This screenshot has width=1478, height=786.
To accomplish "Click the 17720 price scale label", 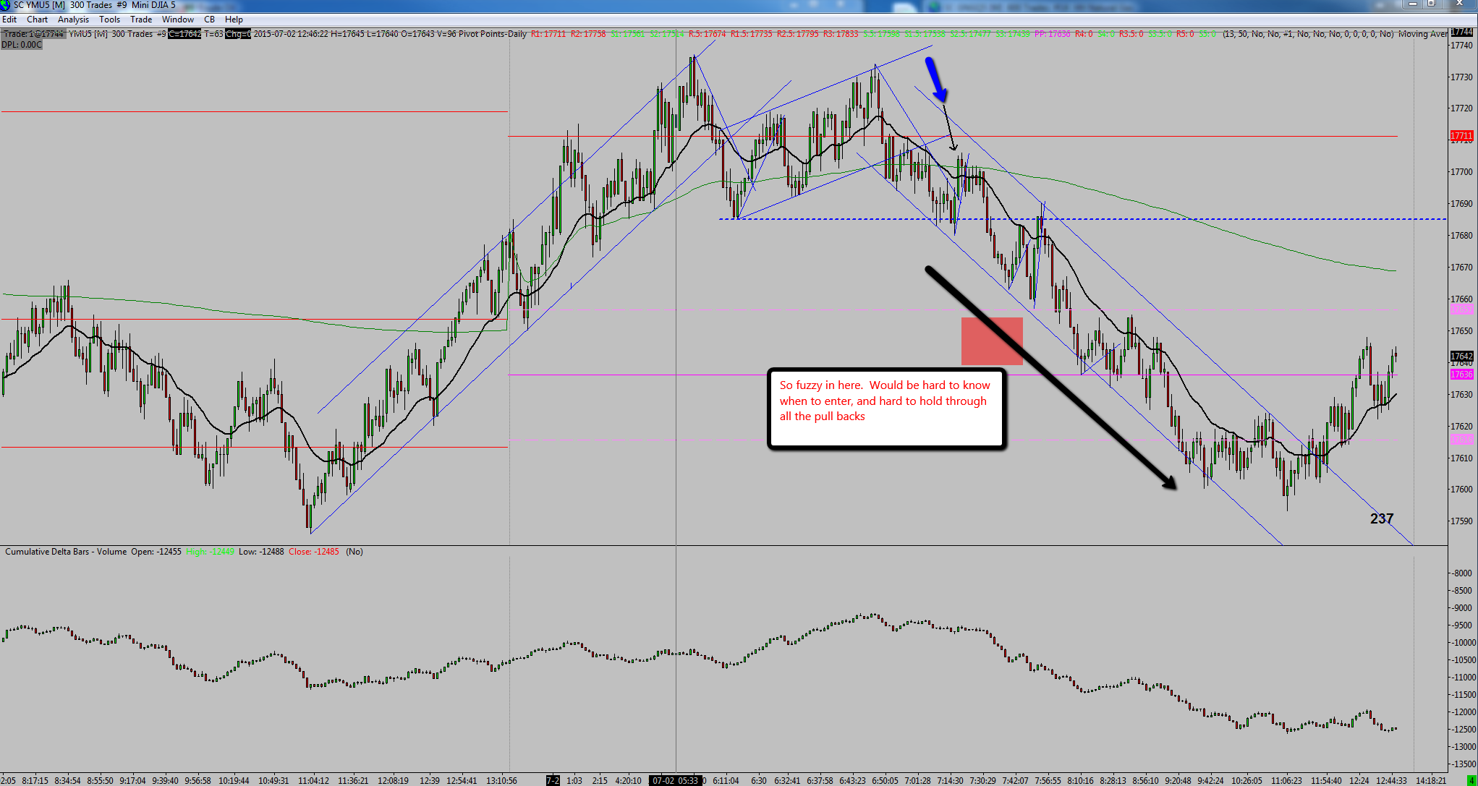I will 1461,108.
